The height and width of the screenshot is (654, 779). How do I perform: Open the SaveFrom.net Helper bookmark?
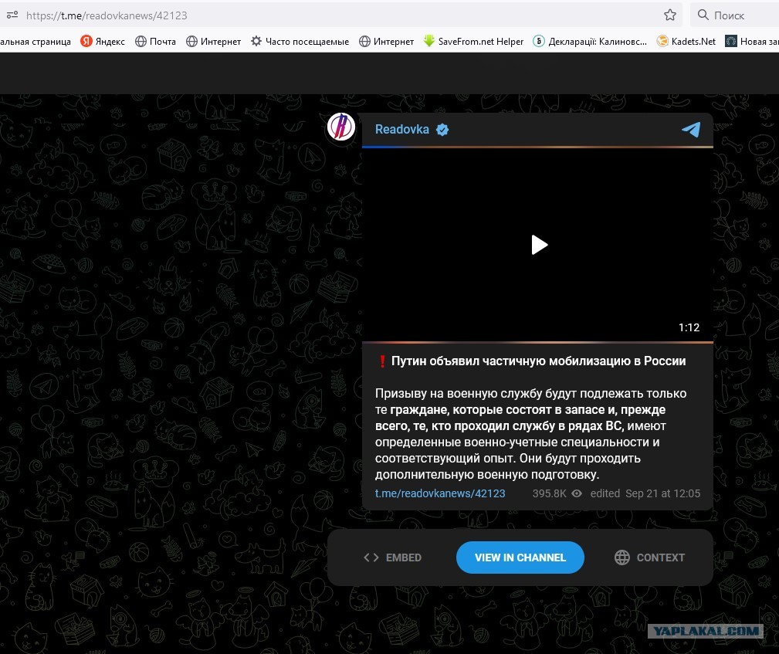473,41
